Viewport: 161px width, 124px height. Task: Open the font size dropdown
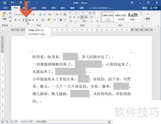coord(37,14)
